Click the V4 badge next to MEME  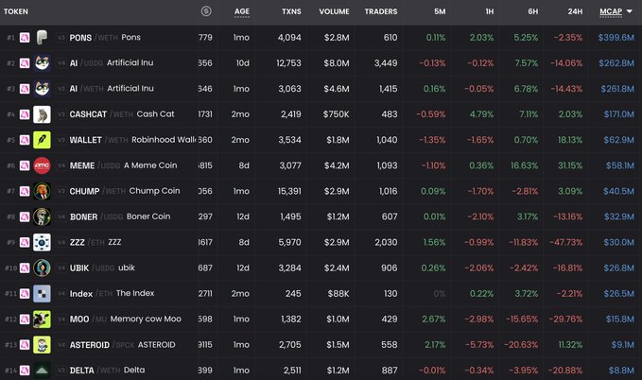coord(61,165)
